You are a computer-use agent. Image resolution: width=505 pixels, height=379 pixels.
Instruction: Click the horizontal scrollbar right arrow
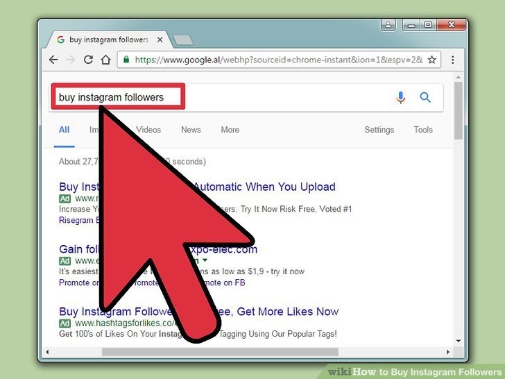(x=447, y=352)
